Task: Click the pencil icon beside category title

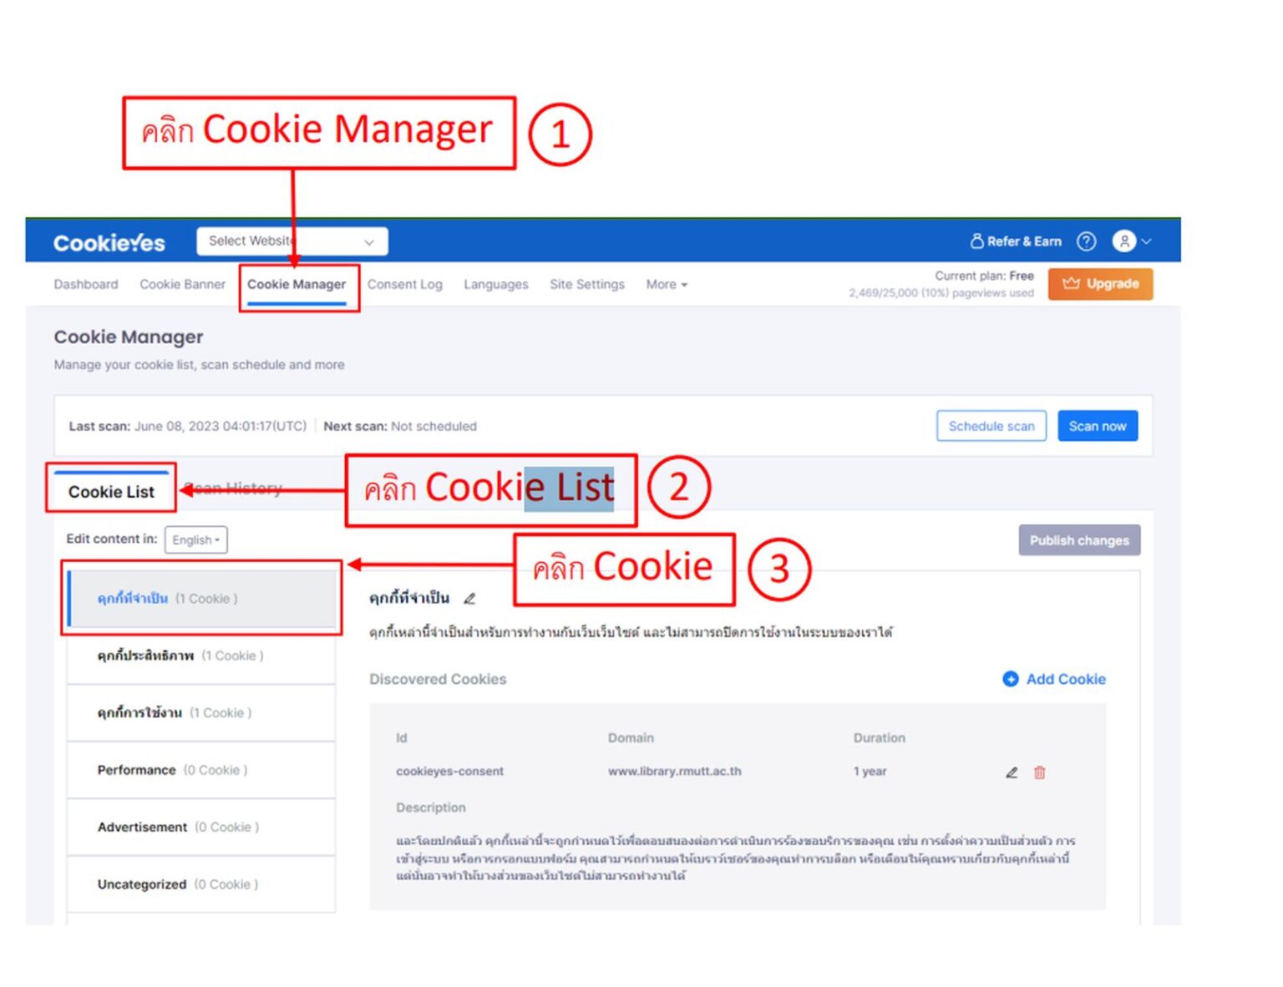Action: [x=469, y=599]
